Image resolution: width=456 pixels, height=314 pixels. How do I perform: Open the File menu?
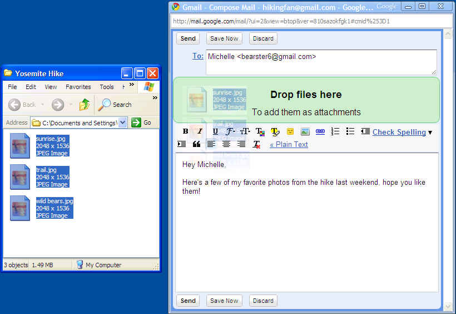12,87
